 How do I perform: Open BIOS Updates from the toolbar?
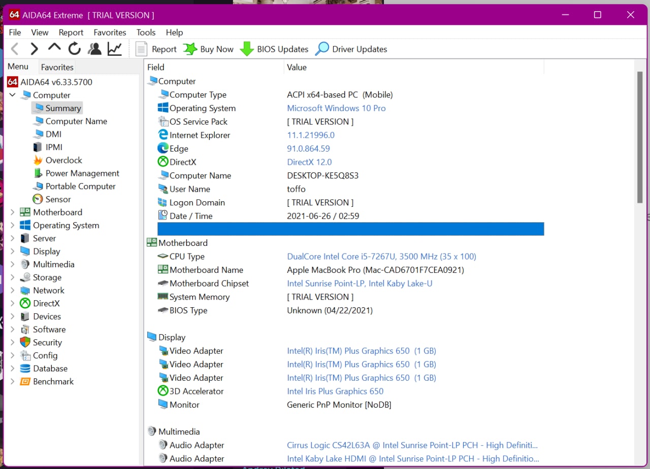point(274,49)
